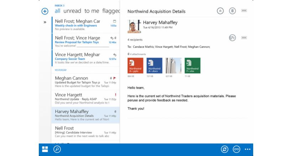Click the high importance mark on Vince Hargett message

coord(116,95)
